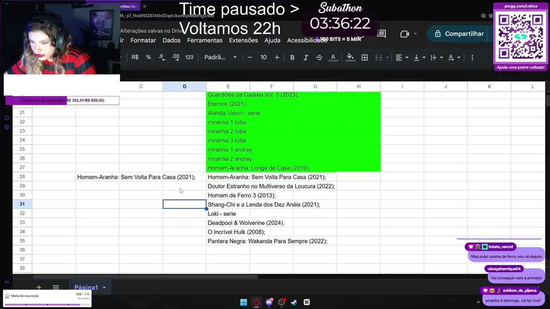Select the Página1 sheet tab

tap(86, 287)
